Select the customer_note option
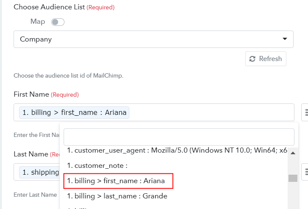The image size is (308, 209). point(97,166)
